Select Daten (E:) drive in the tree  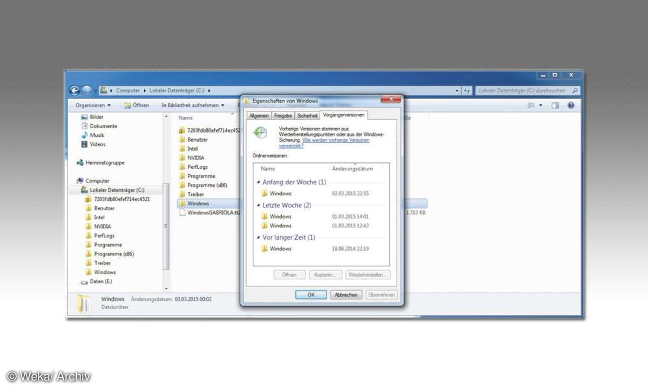97,281
